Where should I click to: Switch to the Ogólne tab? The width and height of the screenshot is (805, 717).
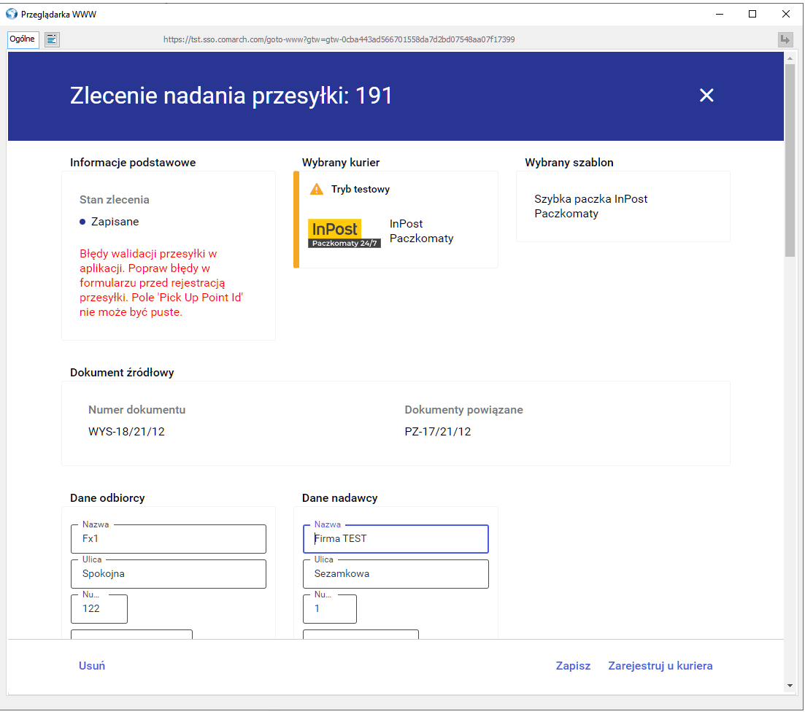click(23, 39)
